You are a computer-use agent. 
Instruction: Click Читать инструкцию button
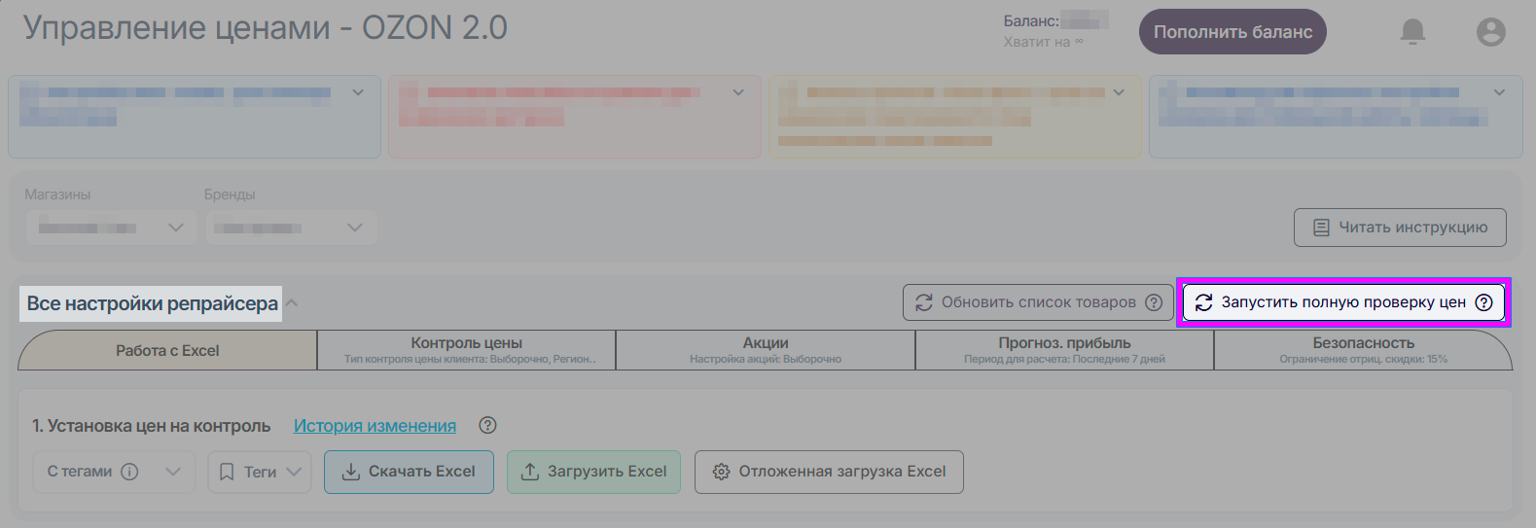tap(1400, 228)
